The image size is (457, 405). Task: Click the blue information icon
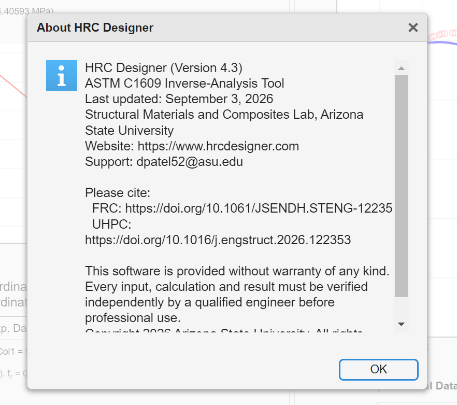tap(62, 76)
